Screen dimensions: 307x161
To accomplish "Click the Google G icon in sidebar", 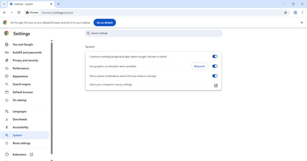I will pos(7,44).
